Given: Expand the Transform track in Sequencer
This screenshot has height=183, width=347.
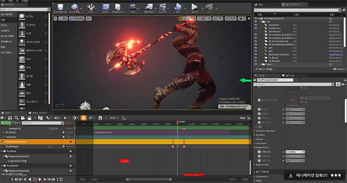Looking at the screenshot, I should 3,137.
